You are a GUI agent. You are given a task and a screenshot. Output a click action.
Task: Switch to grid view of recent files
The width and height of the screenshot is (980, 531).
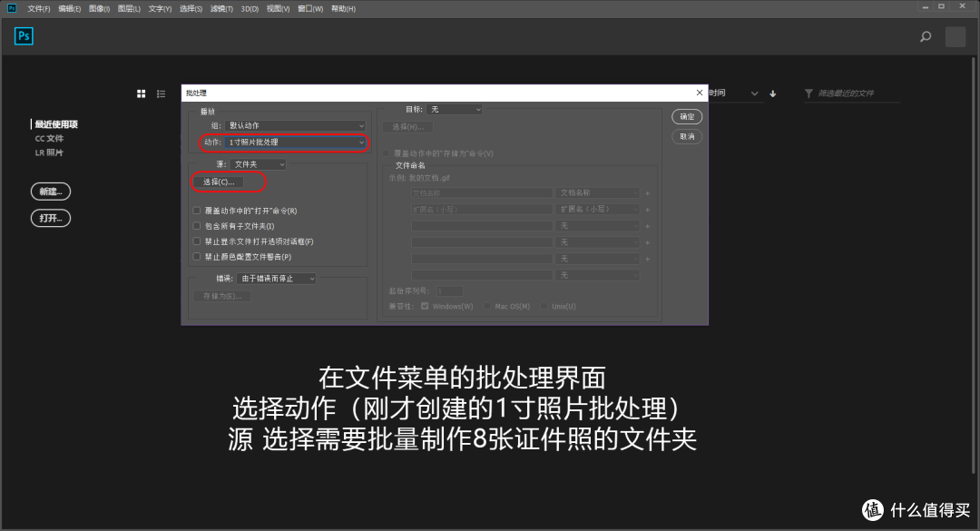[x=141, y=93]
